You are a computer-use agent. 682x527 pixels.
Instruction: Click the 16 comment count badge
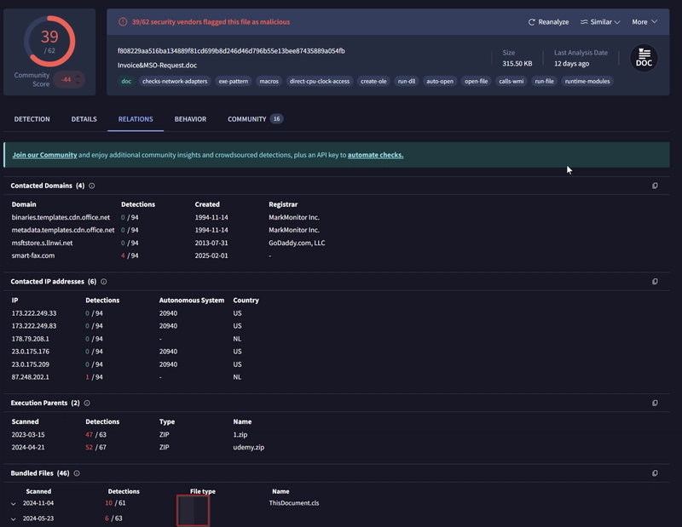[x=276, y=119]
